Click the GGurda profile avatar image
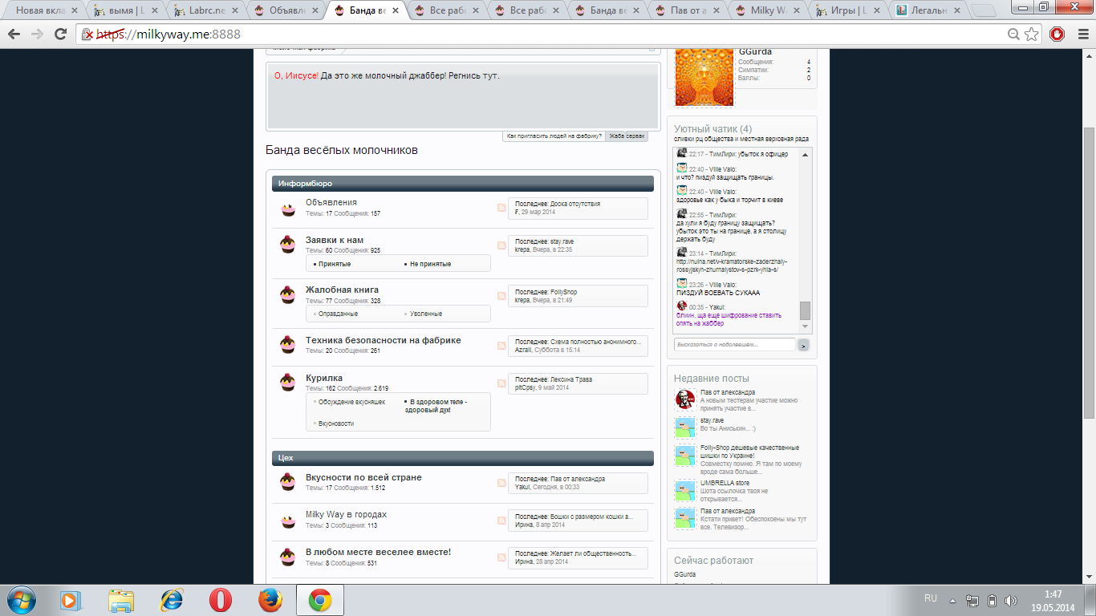This screenshot has height=616, width=1096. click(704, 77)
